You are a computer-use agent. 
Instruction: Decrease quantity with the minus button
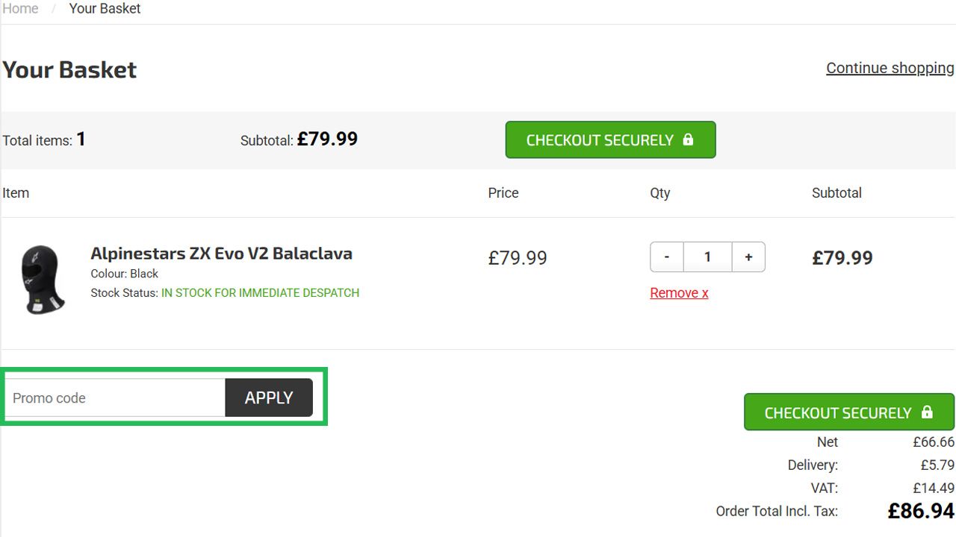click(667, 257)
